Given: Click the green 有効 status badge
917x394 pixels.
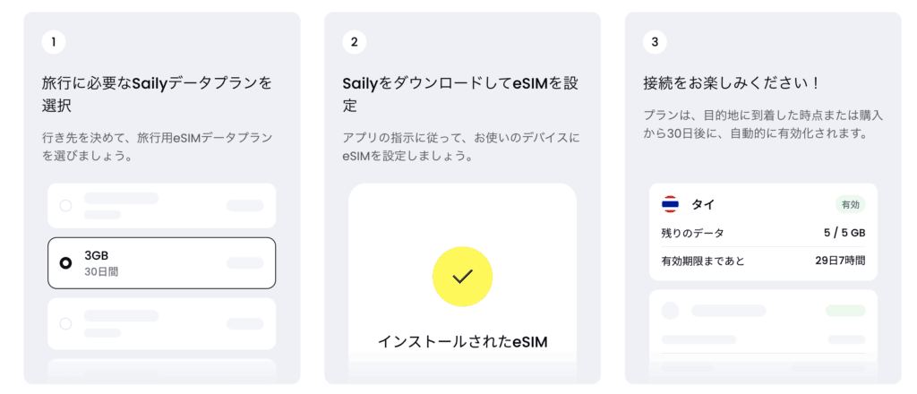Looking at the screenshot, I should (x=849, y=205).
